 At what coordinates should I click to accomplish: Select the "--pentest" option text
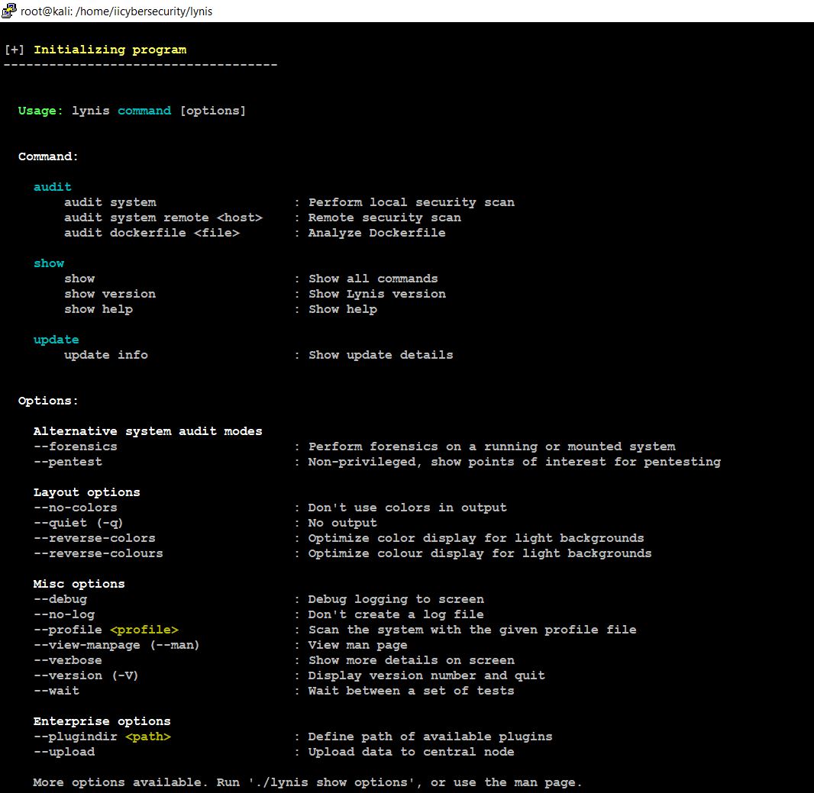pyautogui.click(x=66, y=461)
